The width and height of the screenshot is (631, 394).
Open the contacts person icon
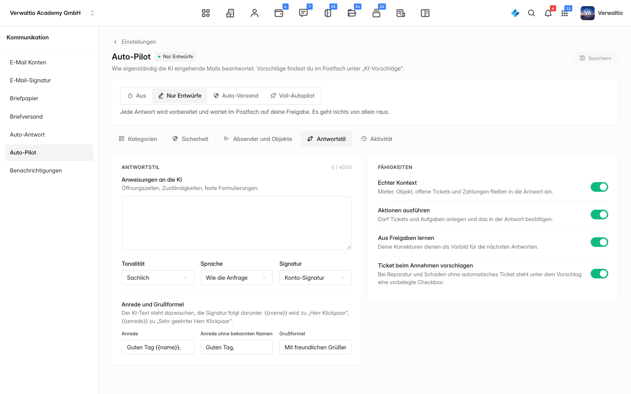pyautogui.click(x=255, y=13)
